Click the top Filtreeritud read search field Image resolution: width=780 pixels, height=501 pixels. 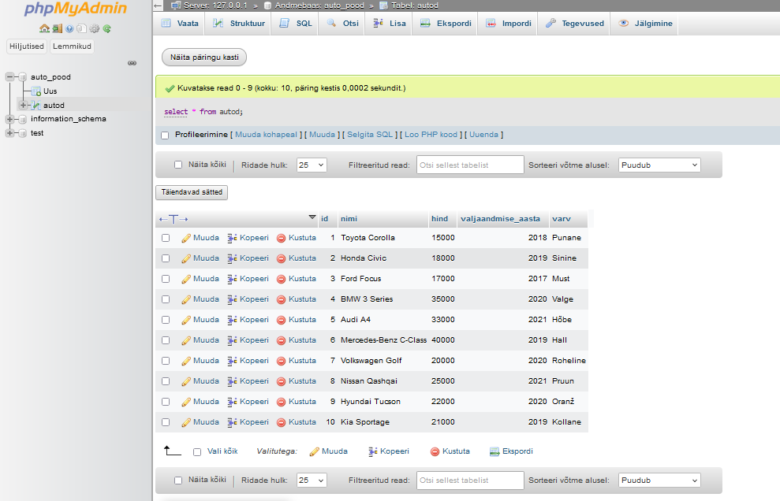click(x=470, y=165)
